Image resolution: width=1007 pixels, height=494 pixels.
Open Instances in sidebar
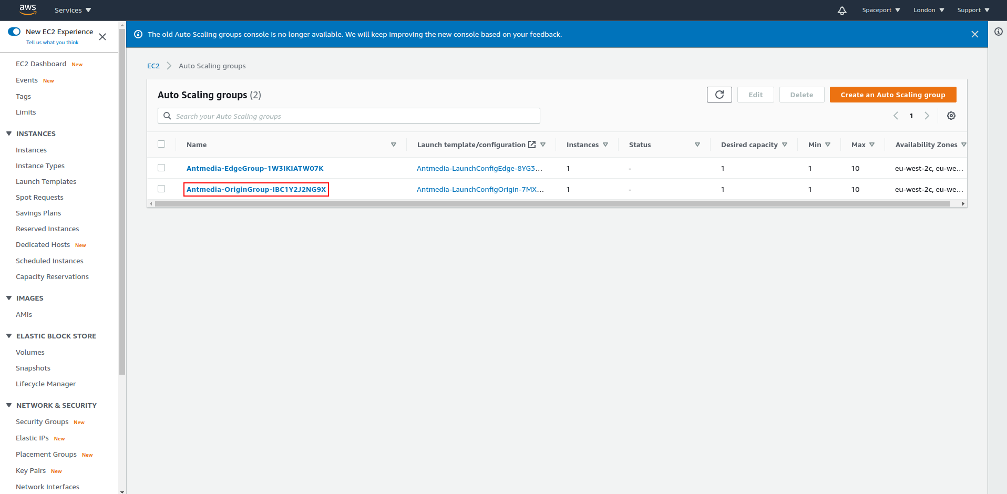(31, 150)
